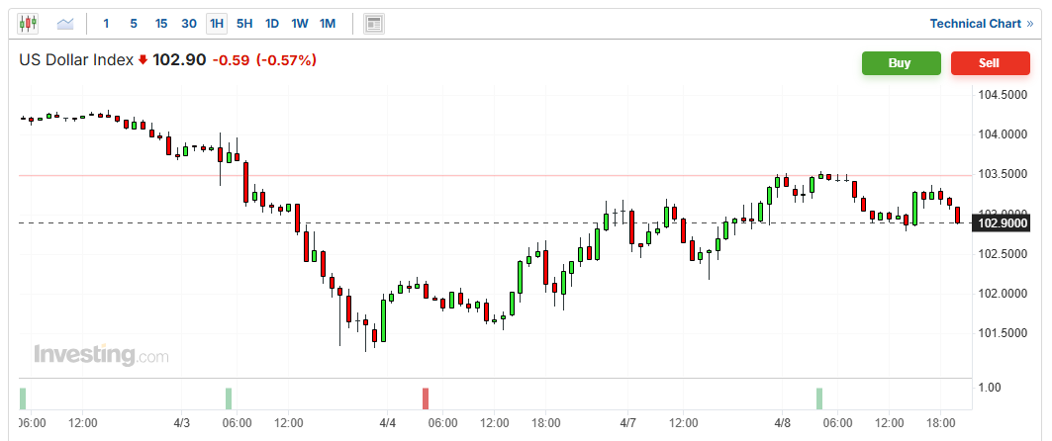Click the 101.5000 price axis label
The height and width of the screenshot is (441, 1052).
[x=1004, y=333]
